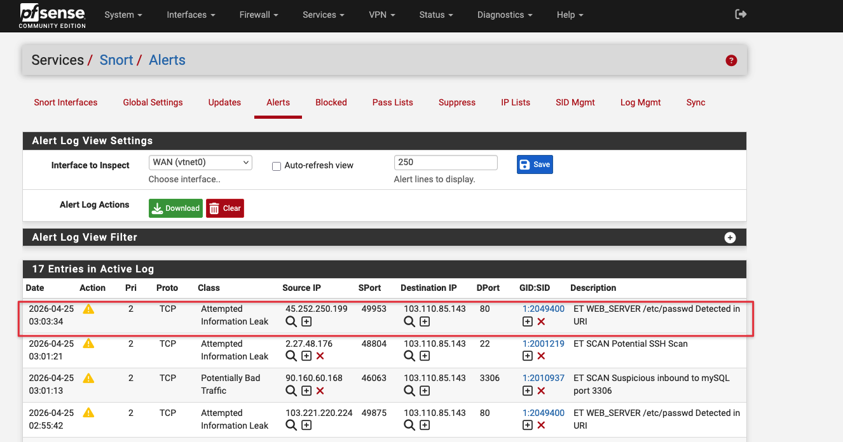Click plus icon under SID 1:2010937
Screen dimensions: 843x442
click(x=527, y=391)
